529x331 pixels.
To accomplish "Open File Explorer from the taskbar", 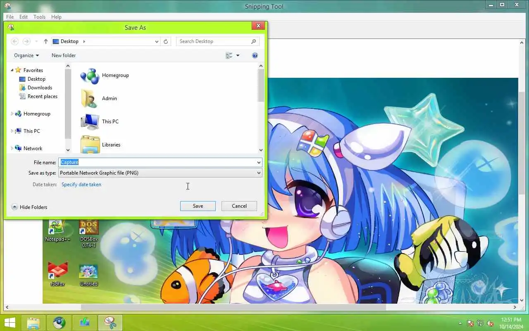I will 33,322.
